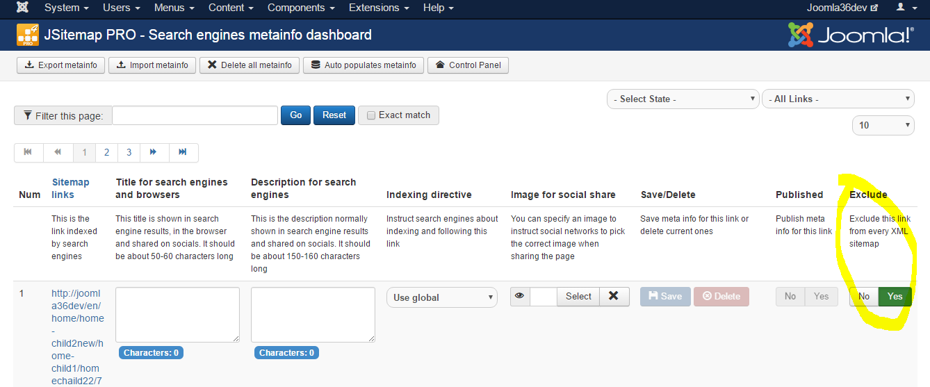Open the All Links dropdown
The width and height of the screenshot is (930, 387).
(x=838, y=99)
